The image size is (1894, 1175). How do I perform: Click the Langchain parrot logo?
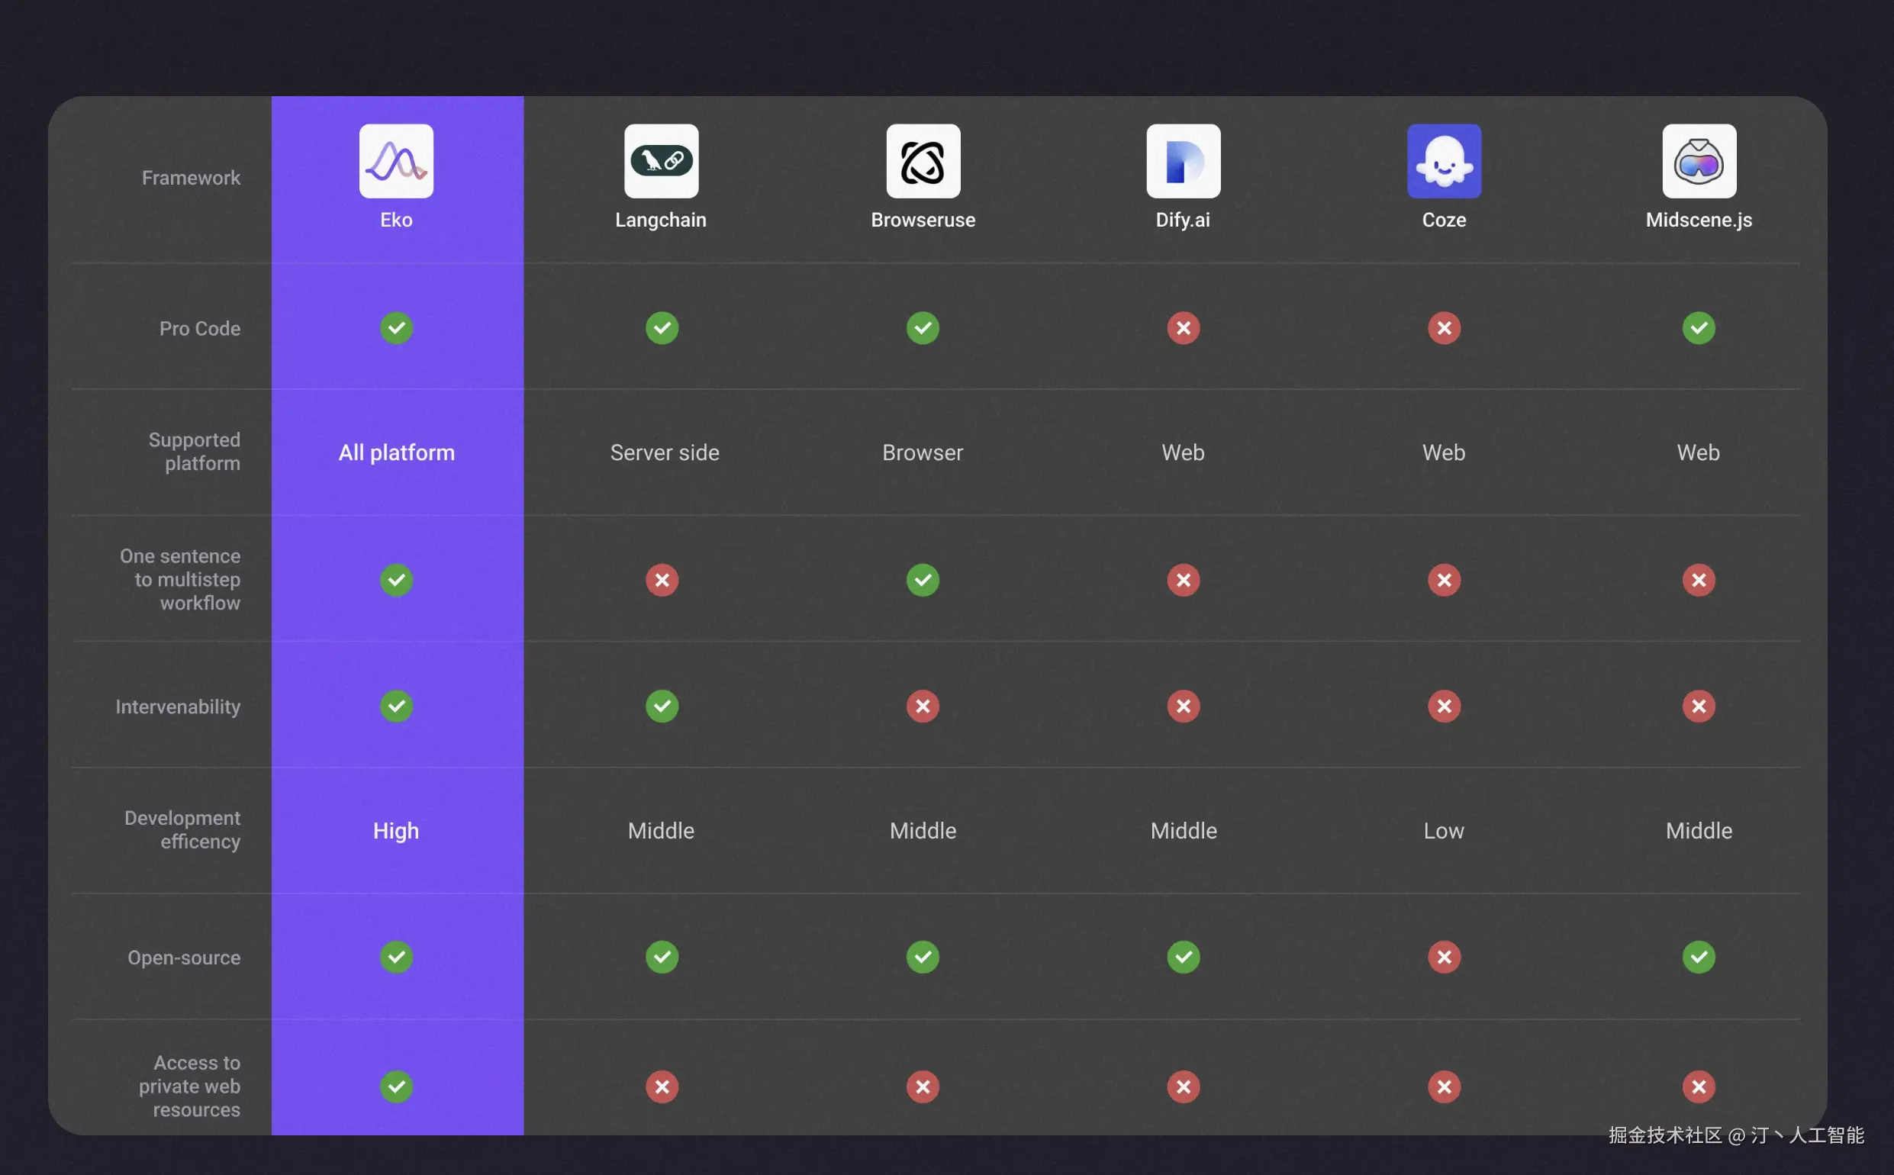tap(661, 161)
